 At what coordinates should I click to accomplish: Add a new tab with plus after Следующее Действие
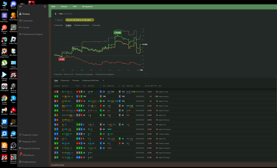(103, 80)
